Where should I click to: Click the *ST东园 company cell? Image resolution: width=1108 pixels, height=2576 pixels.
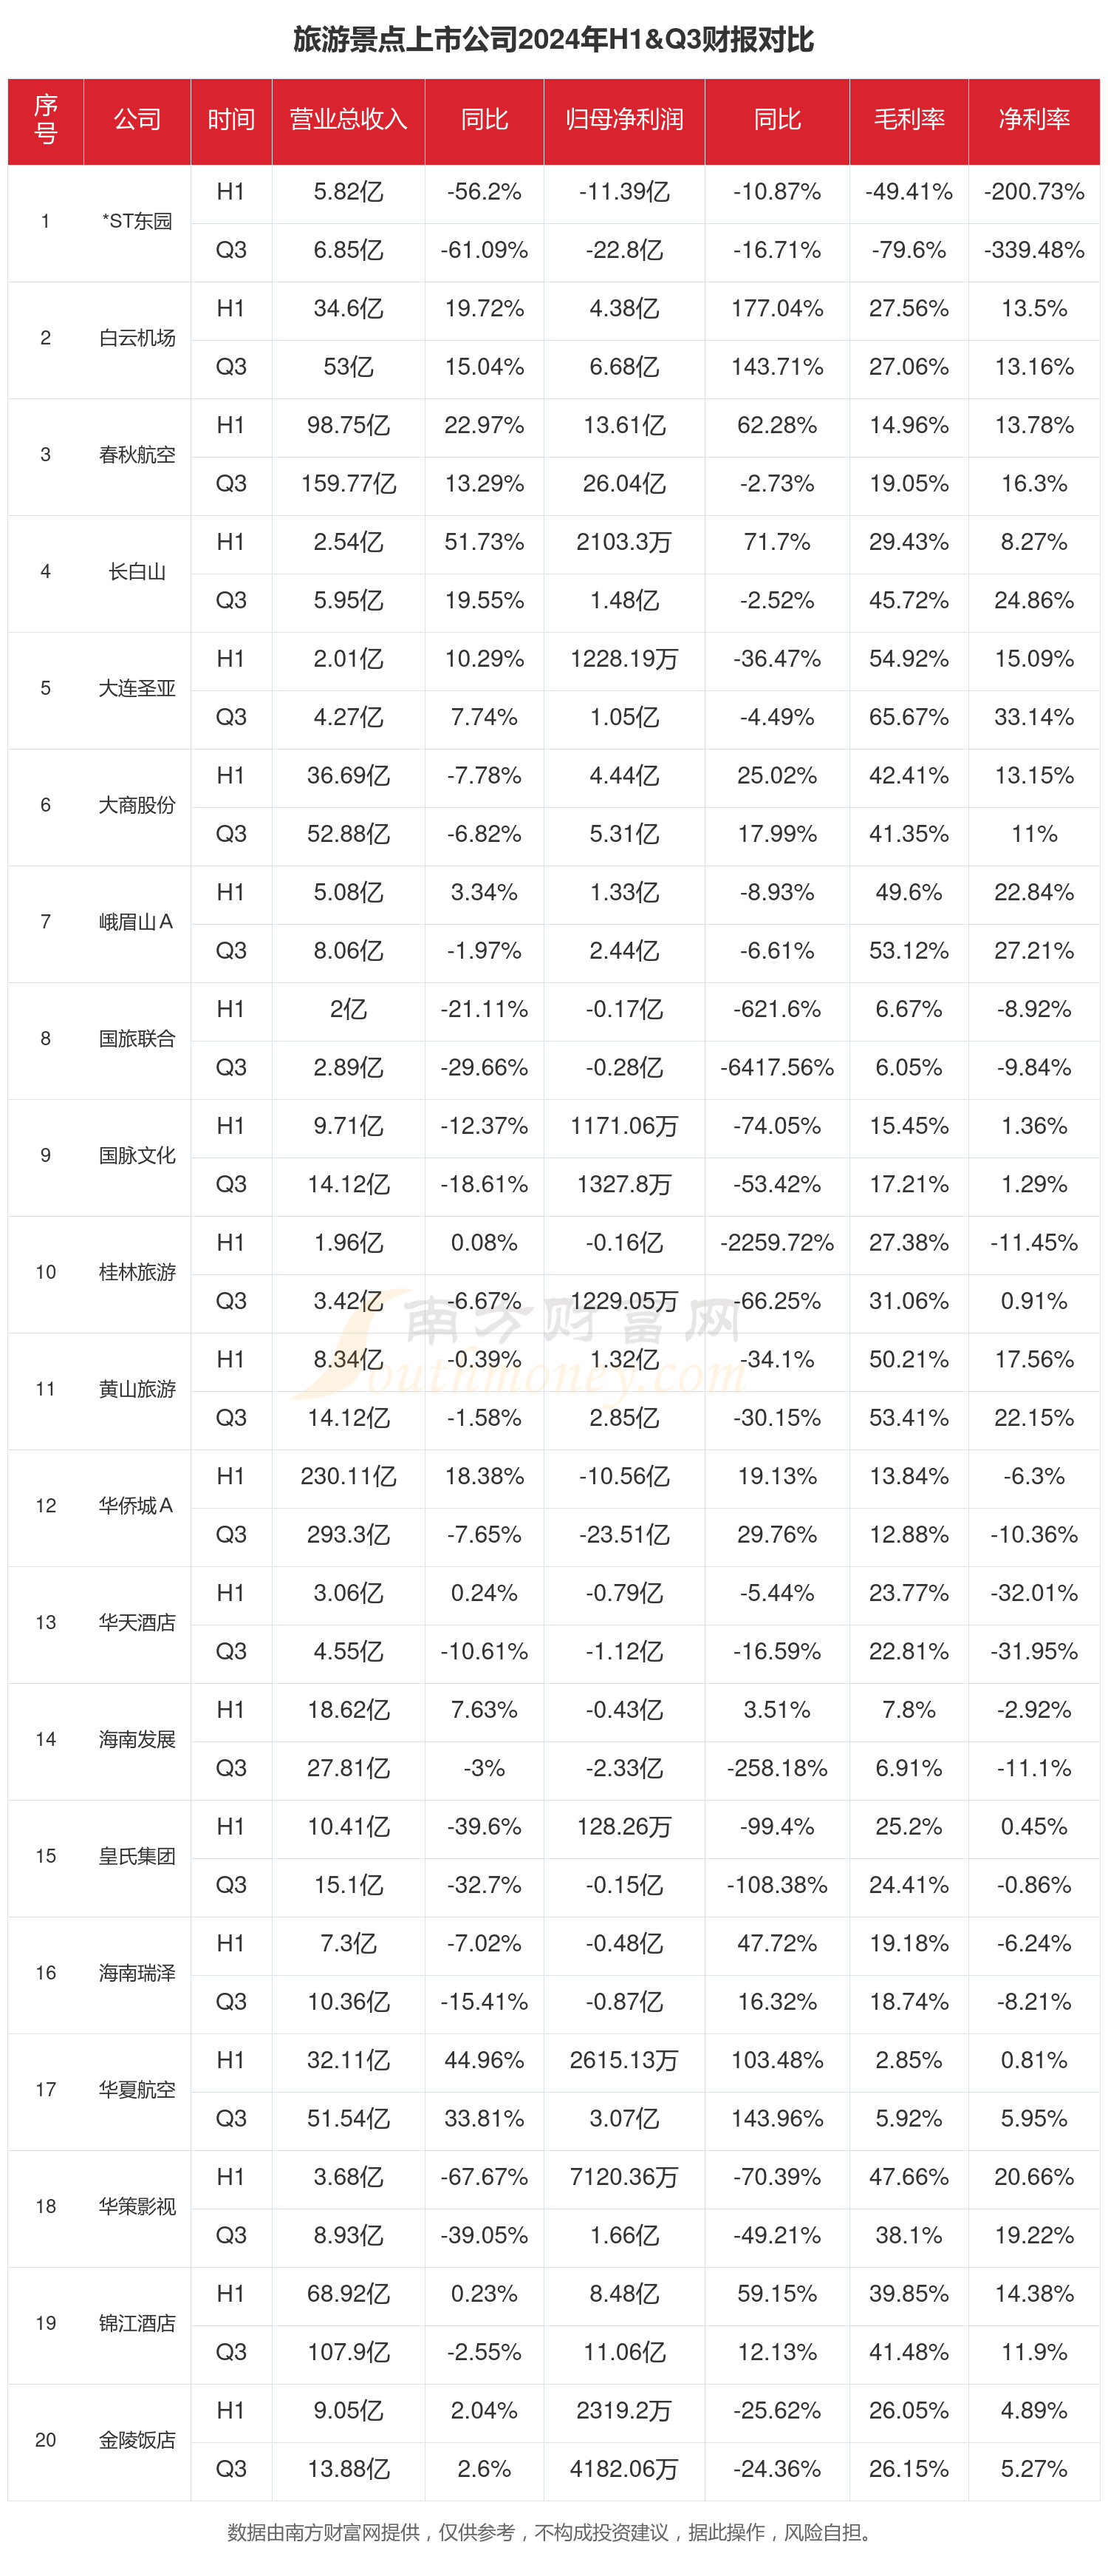(137, 221)
